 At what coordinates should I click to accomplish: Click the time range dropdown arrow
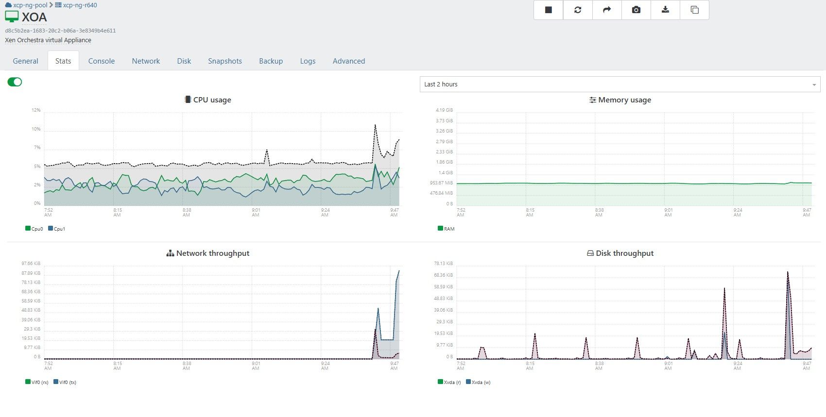coord(814,84)
